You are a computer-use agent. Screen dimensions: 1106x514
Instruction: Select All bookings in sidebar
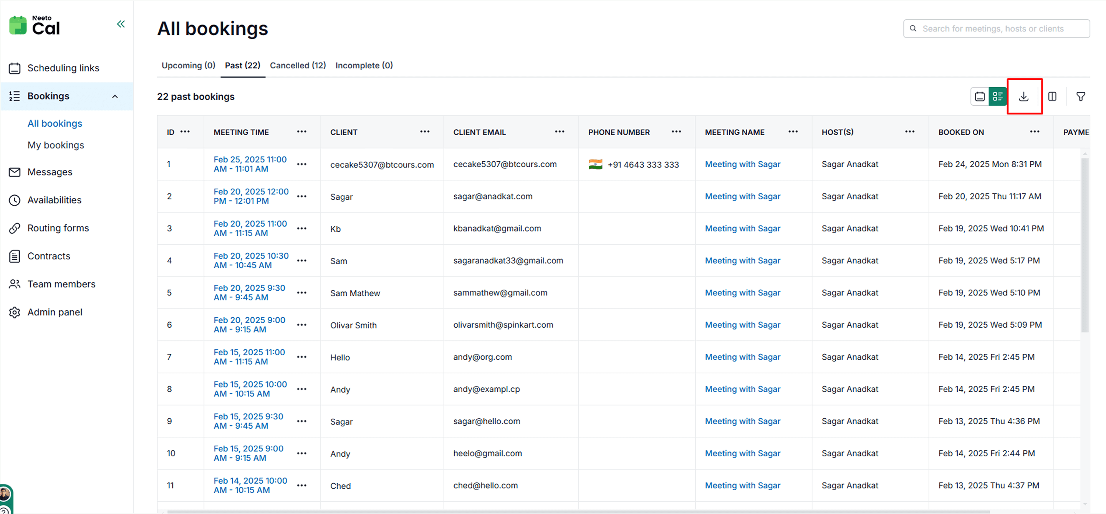point(55,124)
